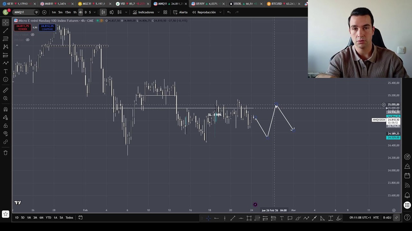Set the date range to 3M
Image resolution: width=412 pixels, height=231 pixels.
click(x=35, y=218)
